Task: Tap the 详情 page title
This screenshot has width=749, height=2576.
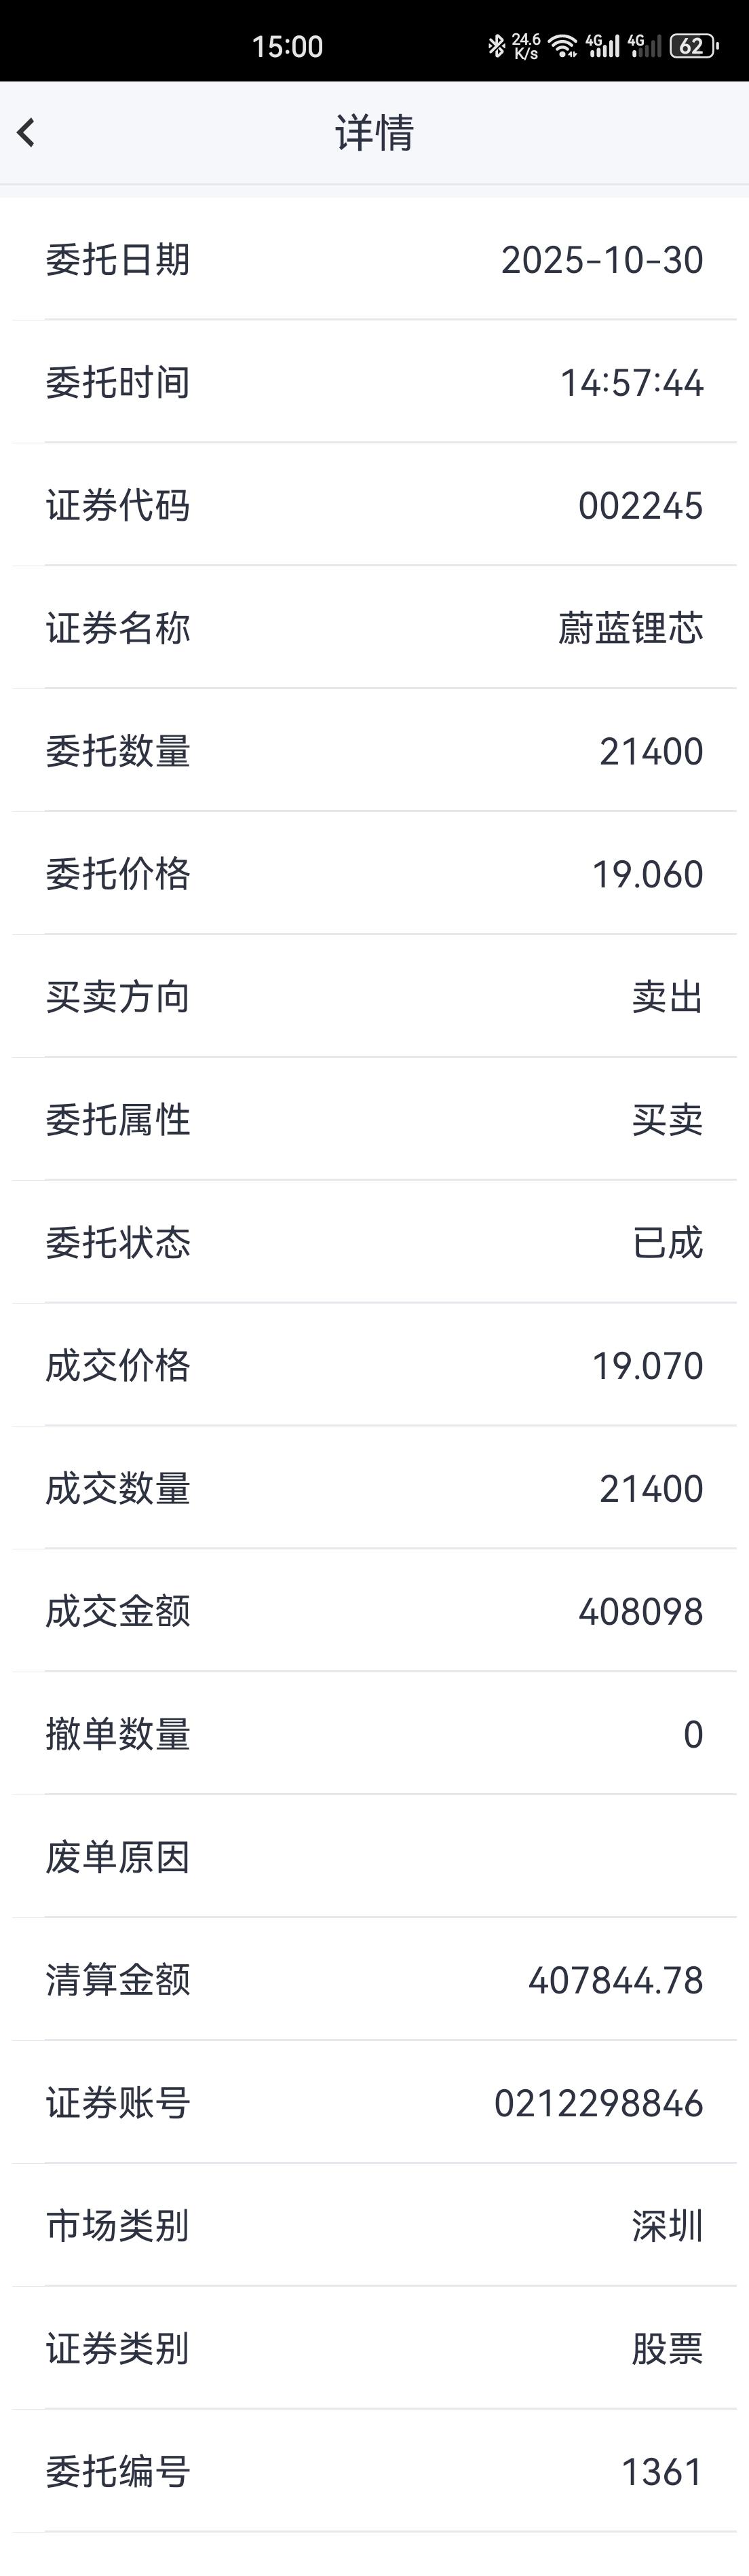Action: coord(374,132)
